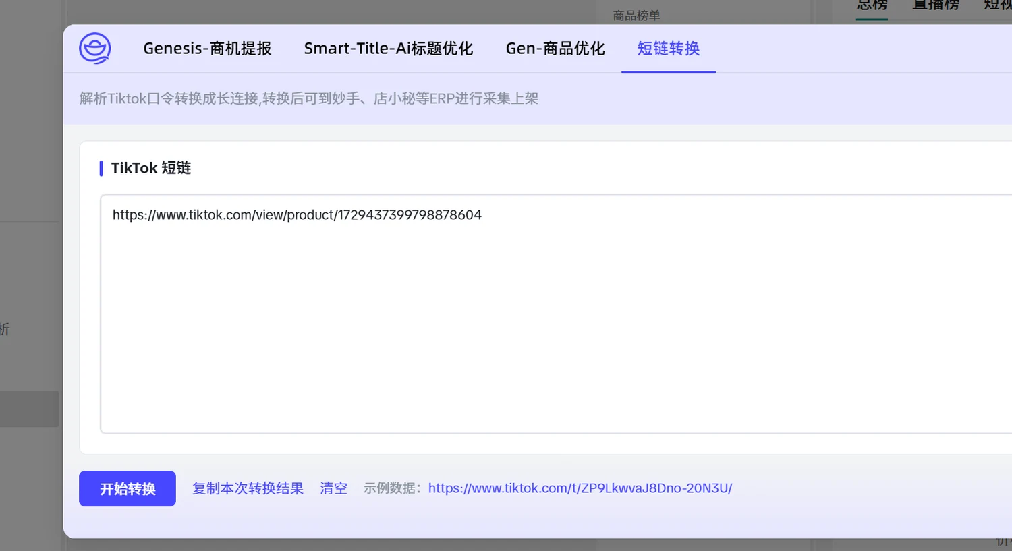Click the TikTok 短链 section heading
Screen dimensions: 1012x551
coord(151,168)
